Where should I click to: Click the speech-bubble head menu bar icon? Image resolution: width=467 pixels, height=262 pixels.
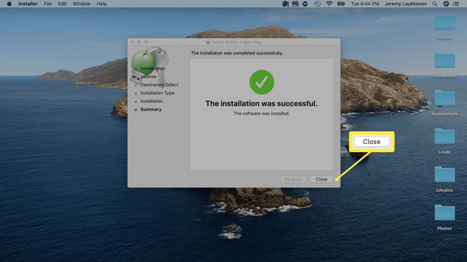click(x=286, y=4)
